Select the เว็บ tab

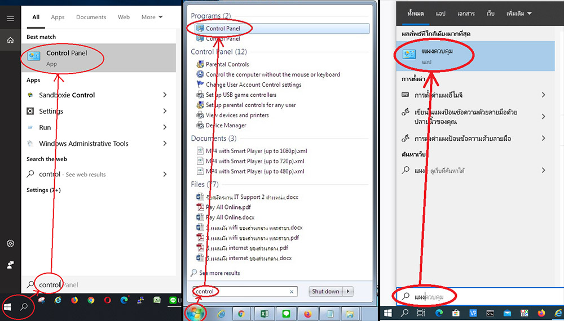pyautogui.click(x=490, y=14)
